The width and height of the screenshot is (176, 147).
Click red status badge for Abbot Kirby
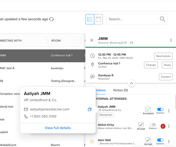coord(163,126)
